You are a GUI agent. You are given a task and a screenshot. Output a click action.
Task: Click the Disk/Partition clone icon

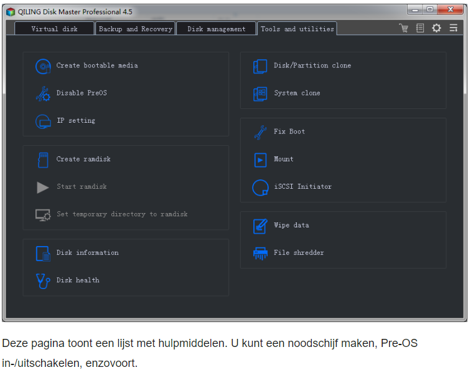260,66
